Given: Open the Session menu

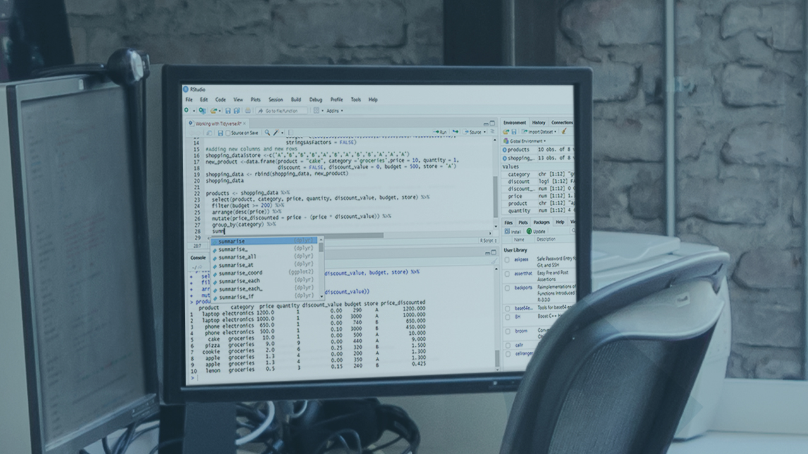Looking at the screenshot, I should 275,99.
